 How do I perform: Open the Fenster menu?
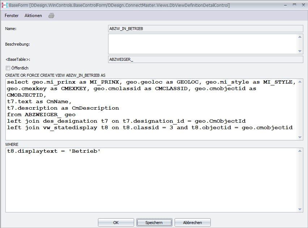(12, 16)
